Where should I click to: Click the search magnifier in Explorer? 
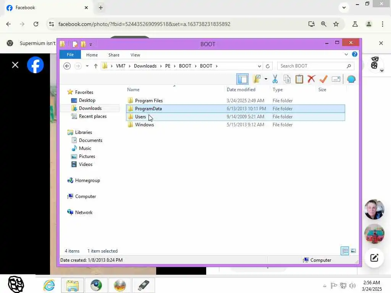point(349,66)
